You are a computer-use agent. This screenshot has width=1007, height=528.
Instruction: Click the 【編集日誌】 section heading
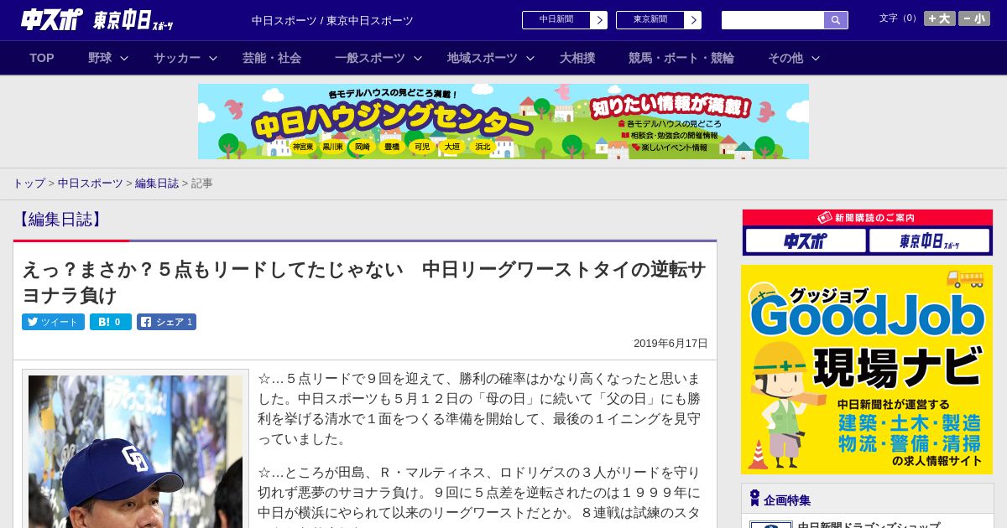point(60,220)
